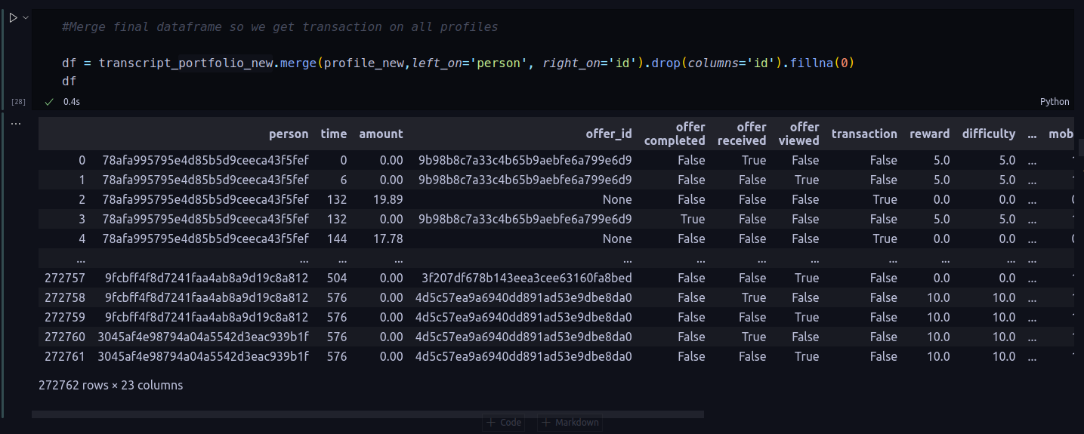Image resolution: width=1084 pixels, height=434 pixels.
Task: Run the merge dataframe cell
Action: pyautogui.click(x=14, y=17)
